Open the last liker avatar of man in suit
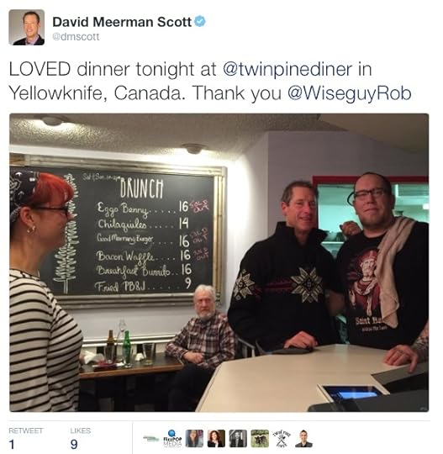This screenshot has width=443, height=454. [303, 438]
